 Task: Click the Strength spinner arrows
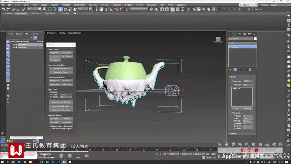click(252, 121)
